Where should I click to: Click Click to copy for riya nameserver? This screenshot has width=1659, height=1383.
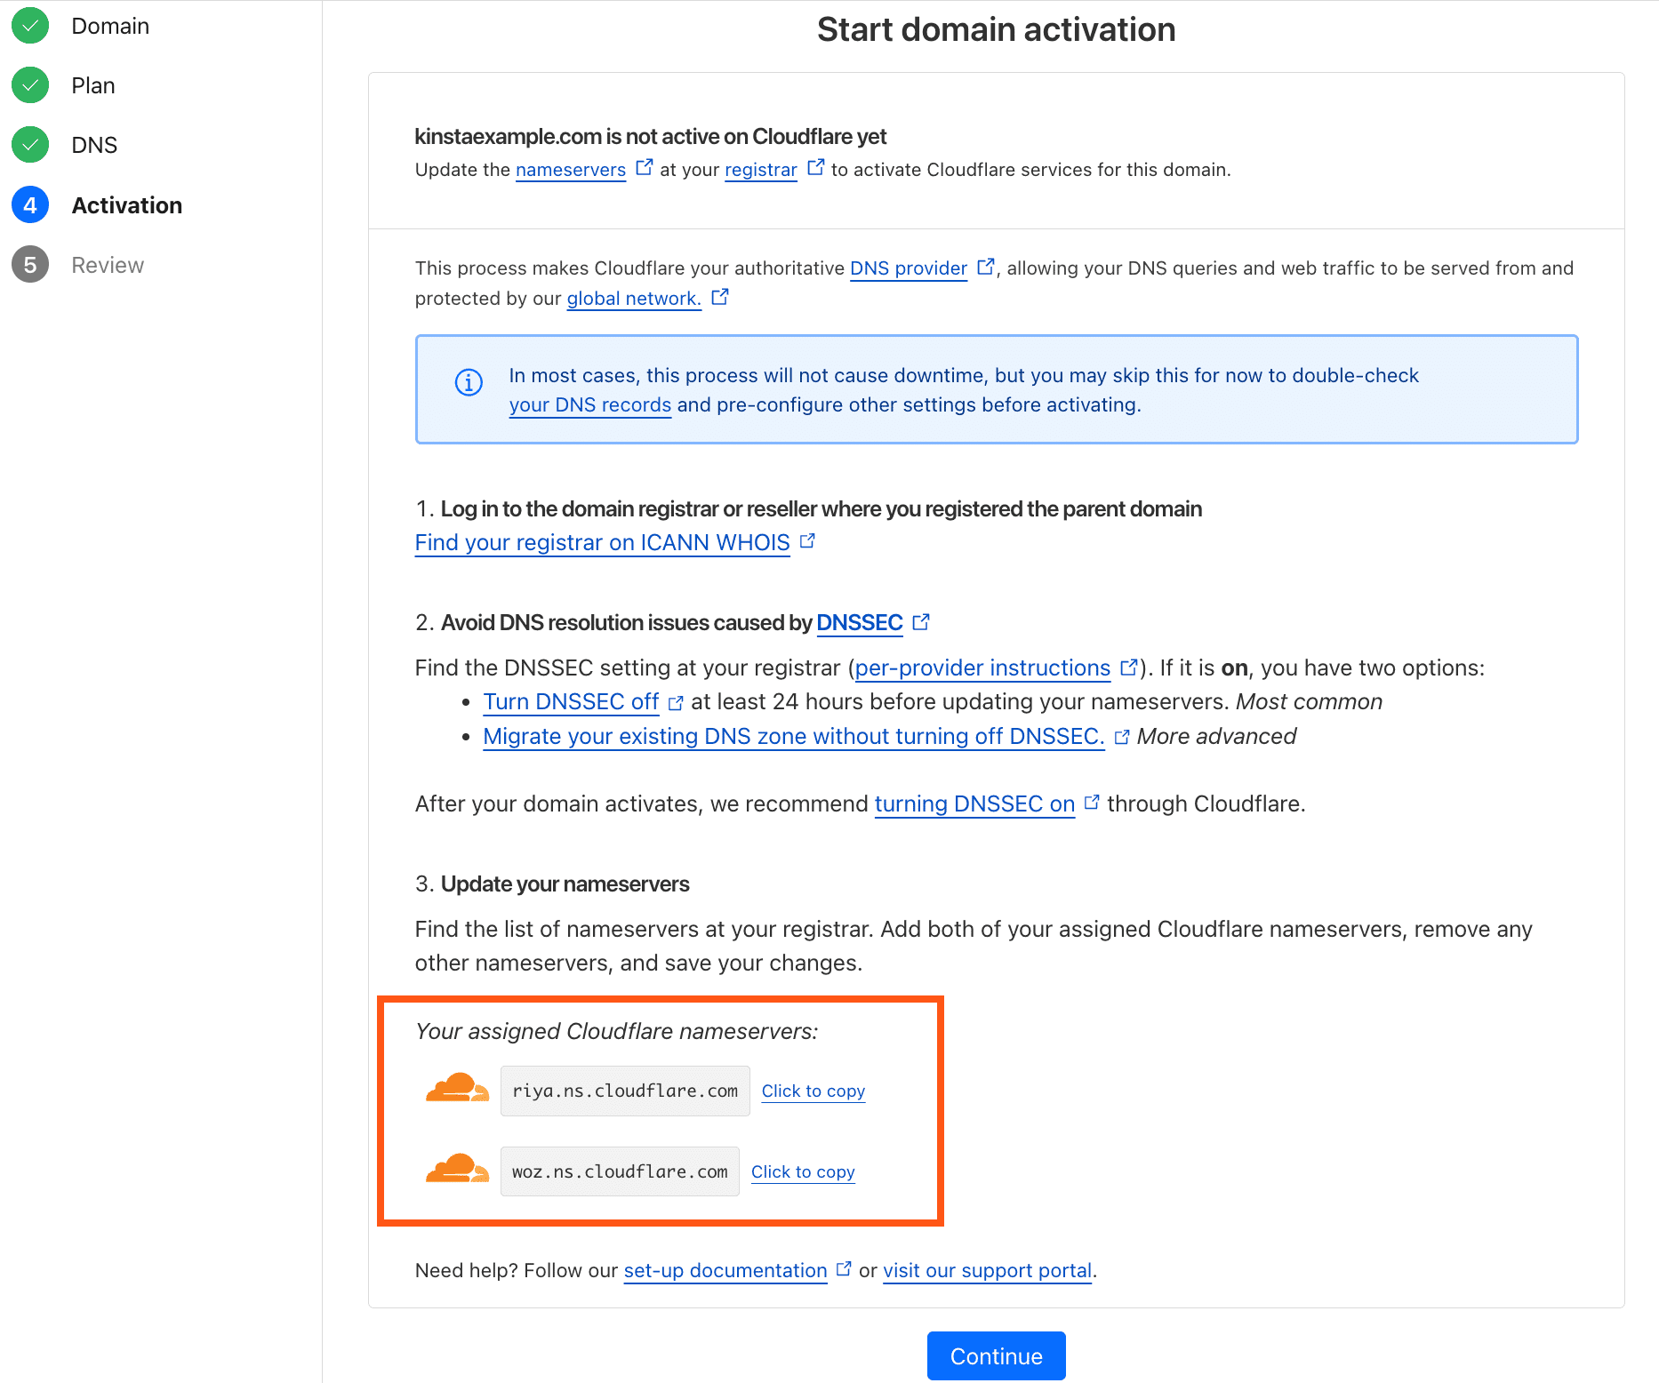pos(812,1091)
